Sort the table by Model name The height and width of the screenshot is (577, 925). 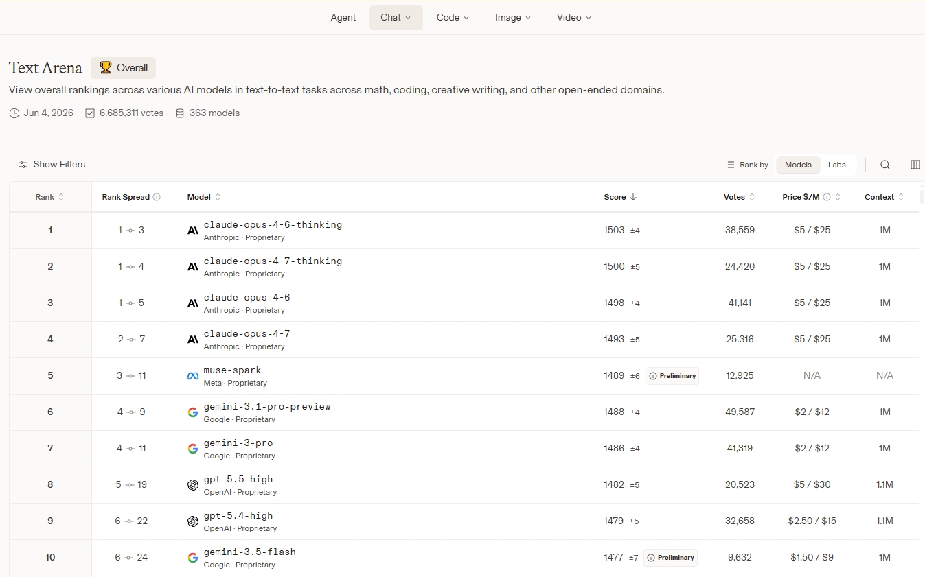click(x=204, y=197)
